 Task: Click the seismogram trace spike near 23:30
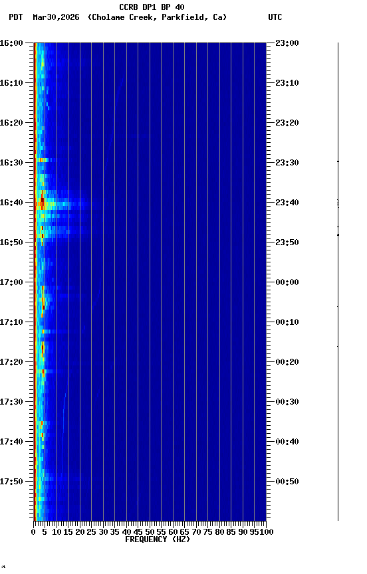[x=338, y=161]
